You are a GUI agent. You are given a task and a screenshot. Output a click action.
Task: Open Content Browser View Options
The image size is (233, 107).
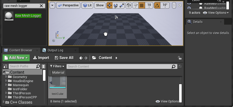(x=167, y=101)
